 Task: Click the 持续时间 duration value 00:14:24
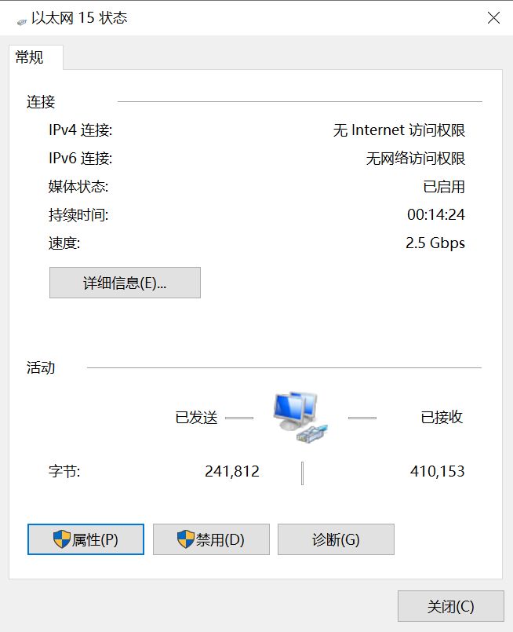[x=435, y=214]
